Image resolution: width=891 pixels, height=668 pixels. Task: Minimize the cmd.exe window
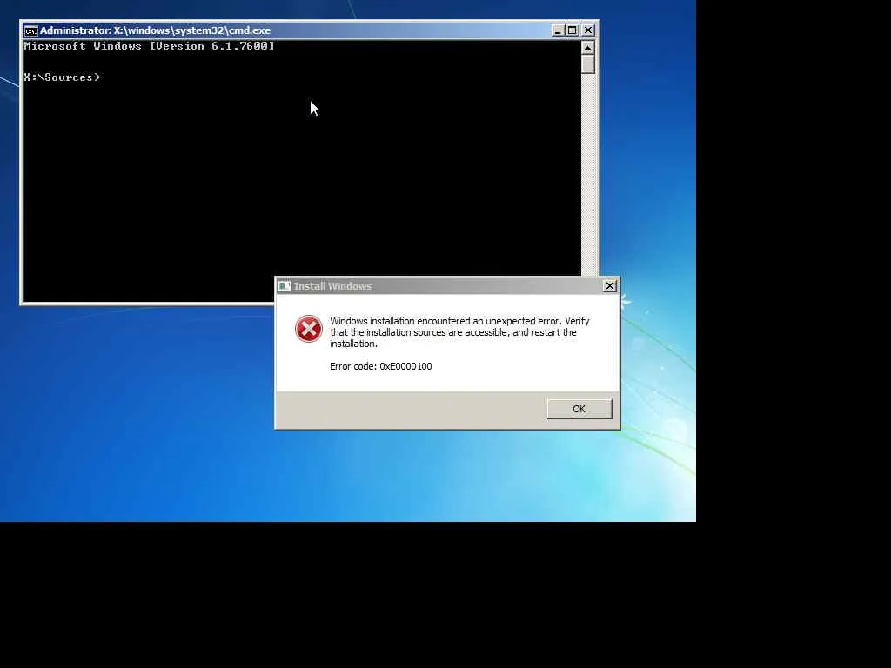click(558, 30)
